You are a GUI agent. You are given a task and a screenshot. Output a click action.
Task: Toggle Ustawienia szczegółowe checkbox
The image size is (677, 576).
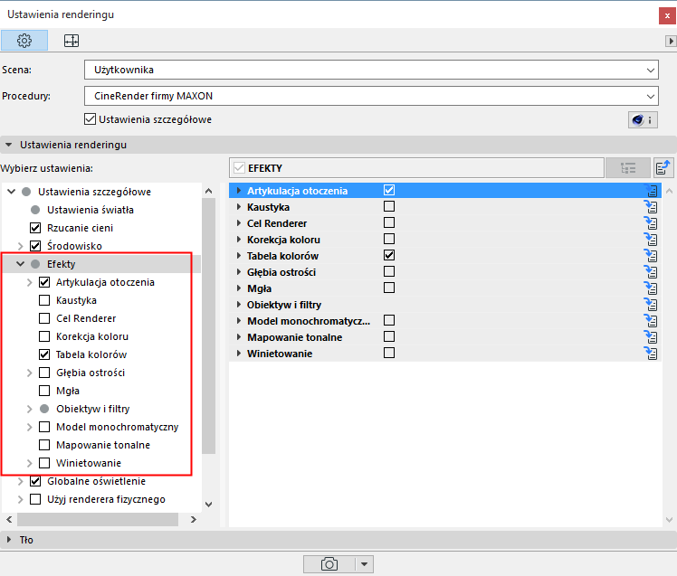click(x=90, y=119)
